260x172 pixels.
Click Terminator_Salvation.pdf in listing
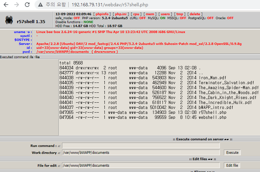[x=226, y=83]
